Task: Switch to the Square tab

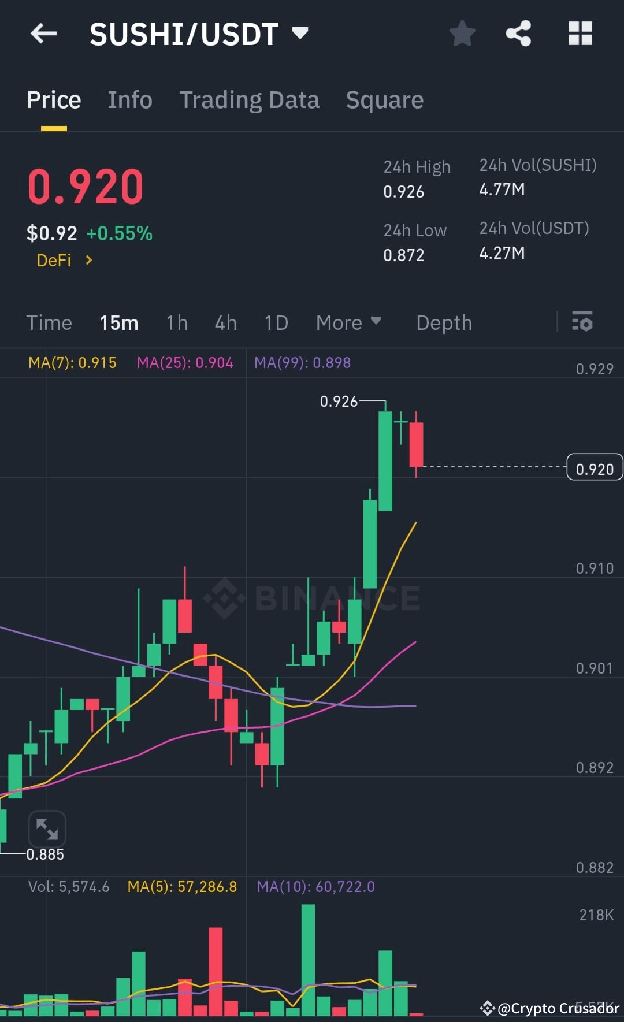Action: (x=384, y=99)
